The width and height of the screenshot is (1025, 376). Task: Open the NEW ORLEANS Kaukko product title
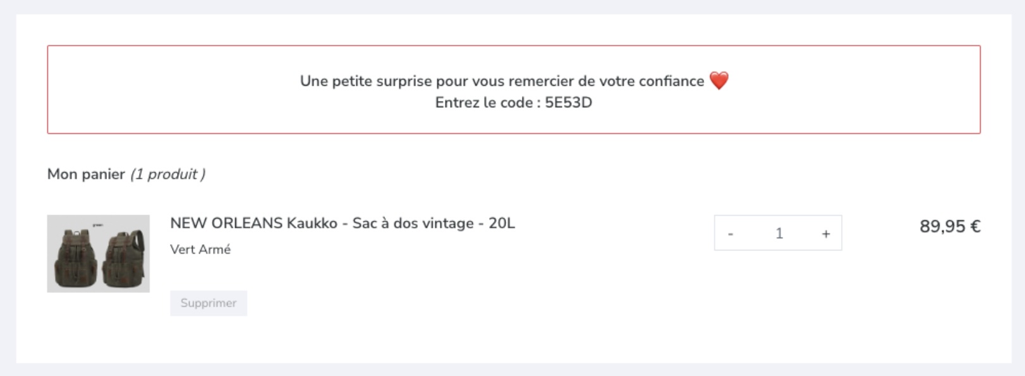coord(343,223)
